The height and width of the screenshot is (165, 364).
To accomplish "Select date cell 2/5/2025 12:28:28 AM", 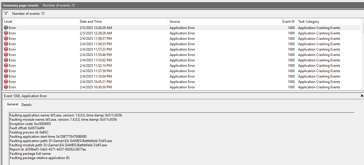I will click(x=96, y=33).
